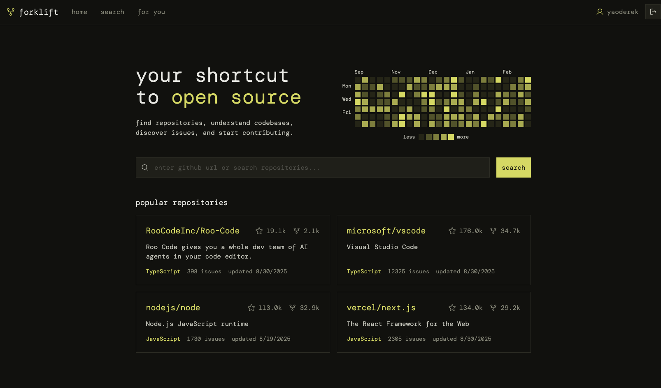Click the 'Wed' day label on the heatmap

coord(347,99)
